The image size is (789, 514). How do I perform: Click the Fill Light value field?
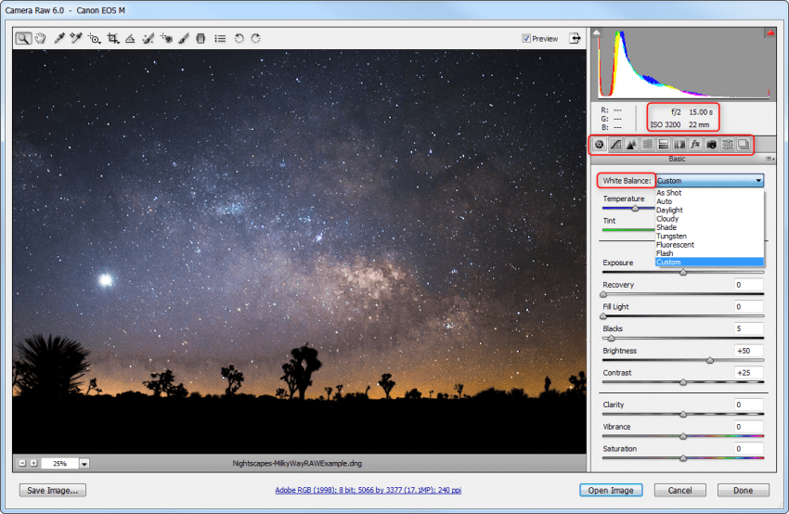[x=748, y=307]
